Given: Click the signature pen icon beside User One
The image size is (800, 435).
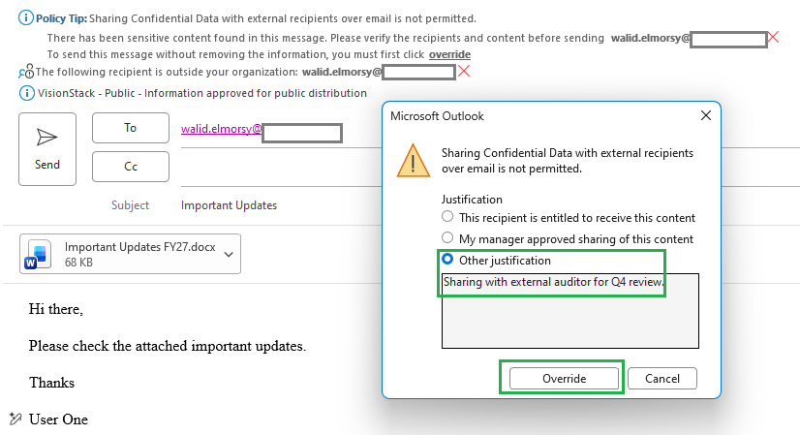Looking at the screenshot, I should pos(15,419).
